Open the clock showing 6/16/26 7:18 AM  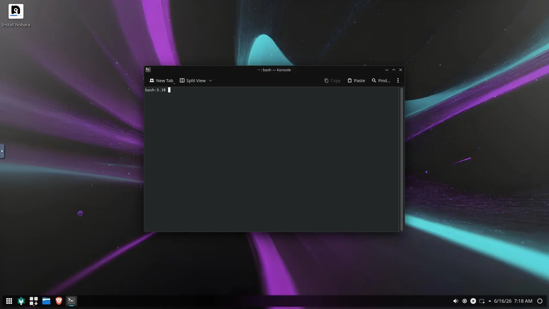[x=513, y=301]
